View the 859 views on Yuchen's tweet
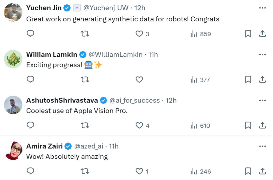273x180 pixels. [x=201, y=34]
